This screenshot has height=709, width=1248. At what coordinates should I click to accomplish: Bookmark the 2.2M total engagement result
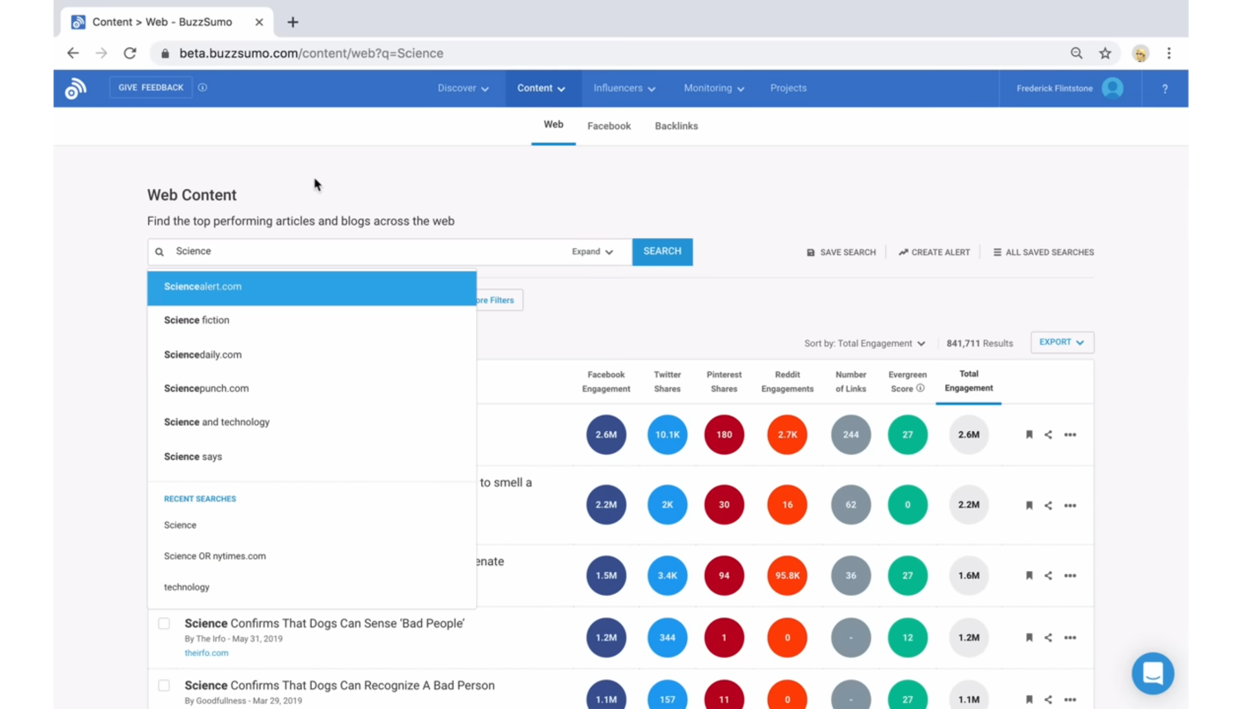pyautogui.click(x=1029, y=505)
